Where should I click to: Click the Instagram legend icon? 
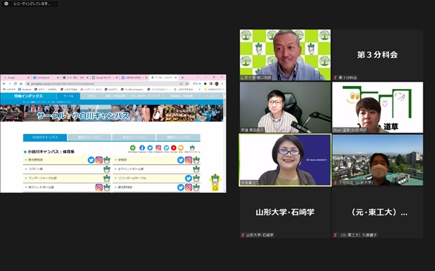(x=158, y=148)
